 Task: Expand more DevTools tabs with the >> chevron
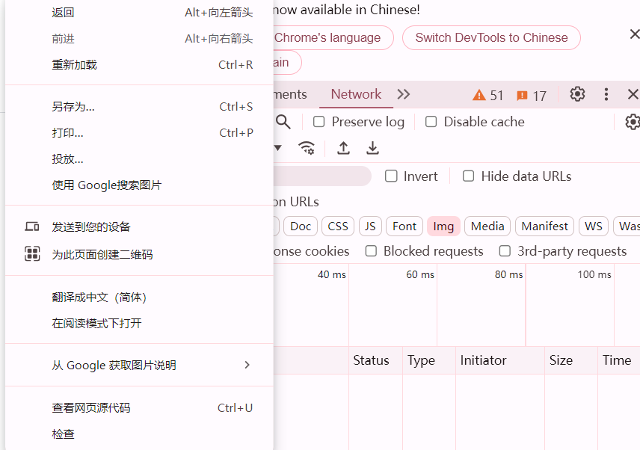pos(404,94)
